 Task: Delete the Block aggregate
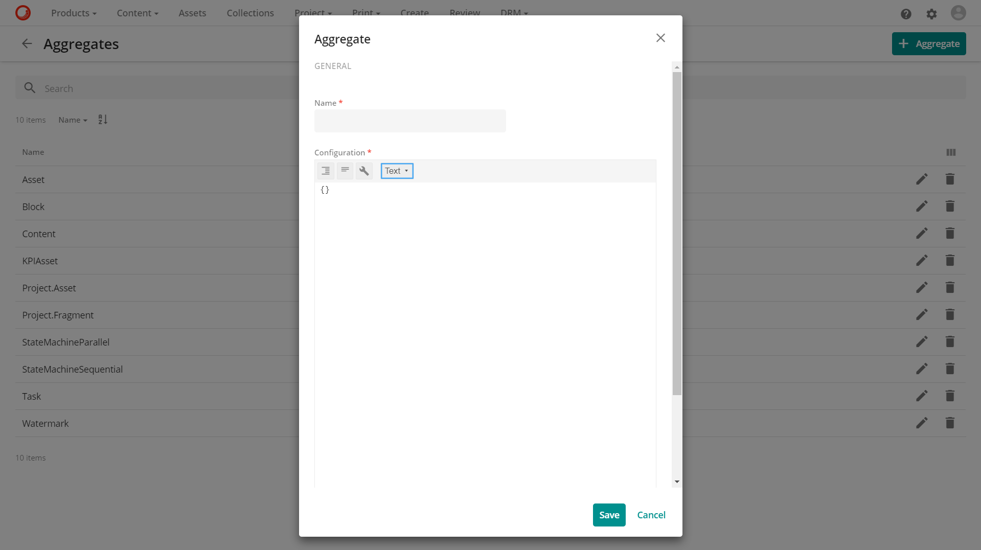pos(950,207)
